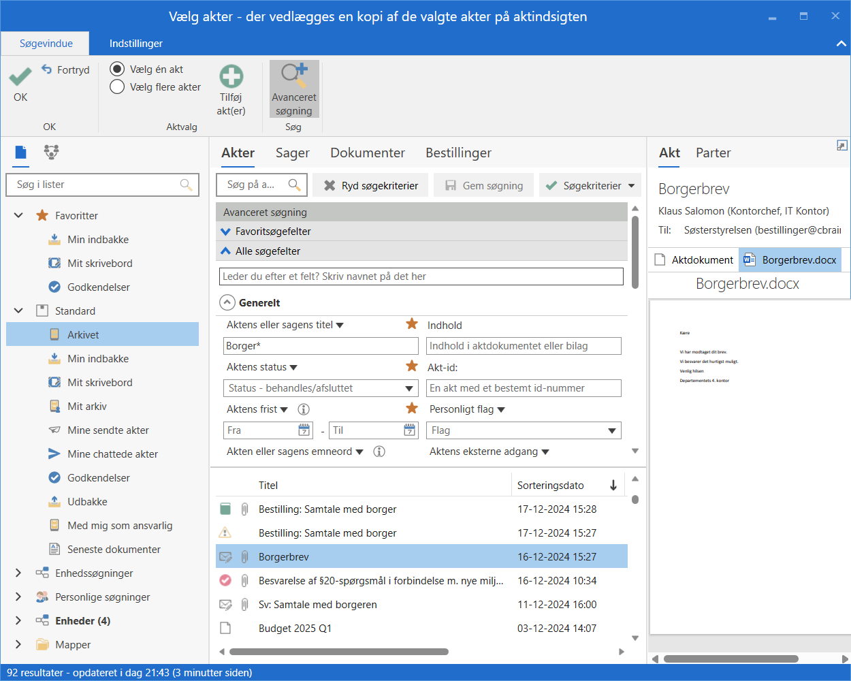The image size is (851, 681).
Task: Select the Budget 2025 Q1 row
Action: point(421,628)
